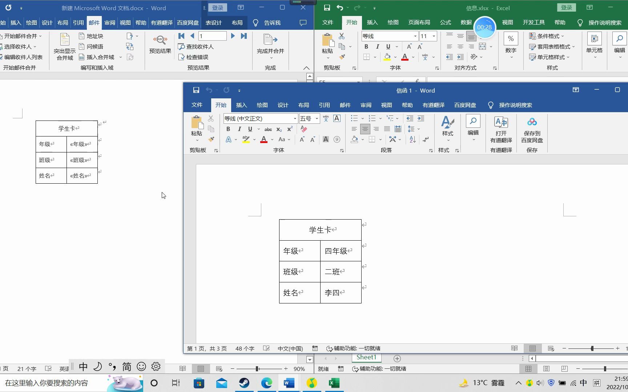628x392 pixels.
Task: Open the 公式 tab in Excel
Action: [x=445, y=22]
